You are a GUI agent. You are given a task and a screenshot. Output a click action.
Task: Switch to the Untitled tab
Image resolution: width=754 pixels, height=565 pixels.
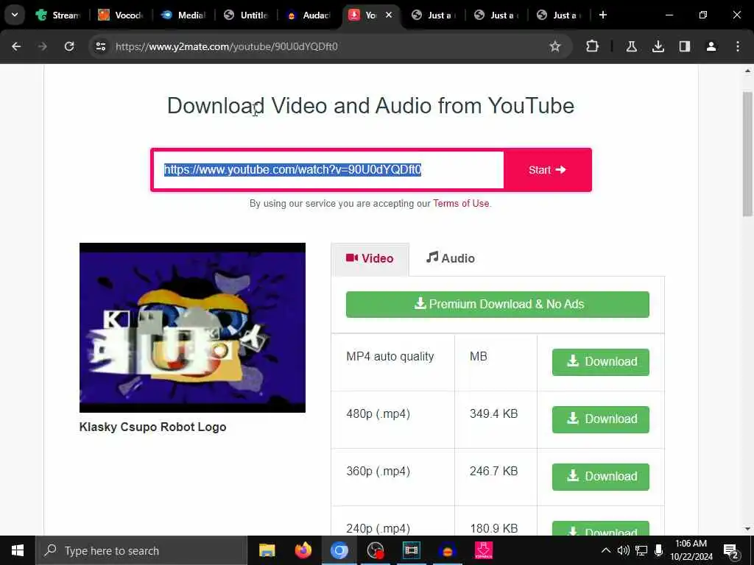tap(246, 15)
